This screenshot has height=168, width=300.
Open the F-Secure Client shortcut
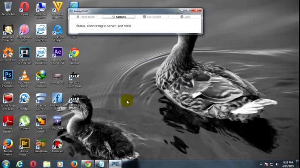pyautogui.click(x=41, y=102)
